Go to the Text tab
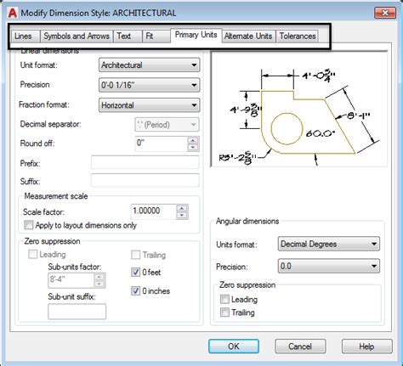 point(128,37)
